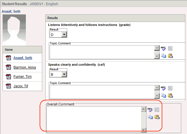The image size is (187, 134).
Task: Open PDF report icon for Barmon, Anna
Action: point(8,67)
